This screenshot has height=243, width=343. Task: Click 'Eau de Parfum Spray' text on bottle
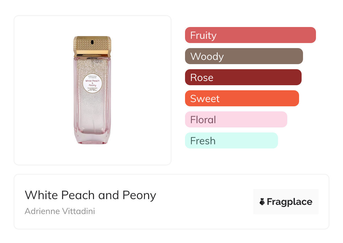(92, 89)
